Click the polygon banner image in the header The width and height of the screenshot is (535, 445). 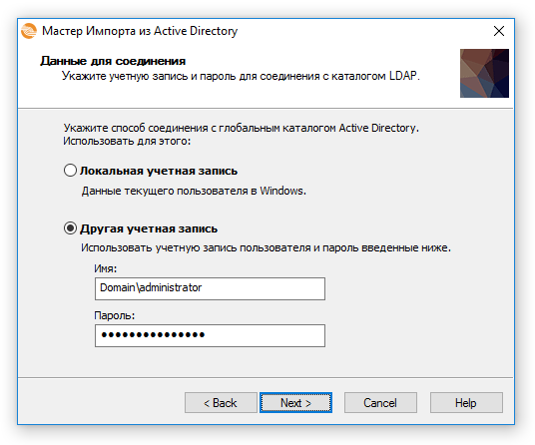coord(484,73)
